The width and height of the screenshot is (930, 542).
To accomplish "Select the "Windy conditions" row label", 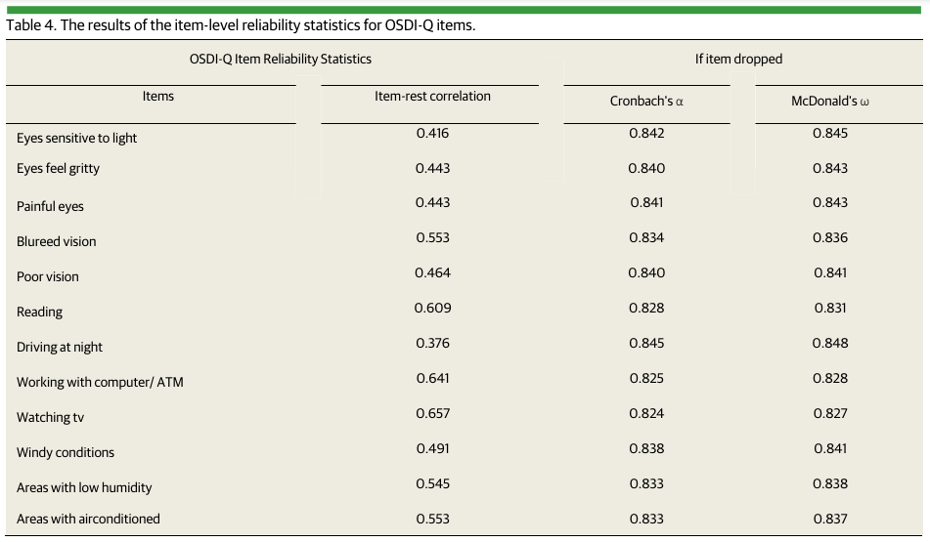I will (66, 453).
